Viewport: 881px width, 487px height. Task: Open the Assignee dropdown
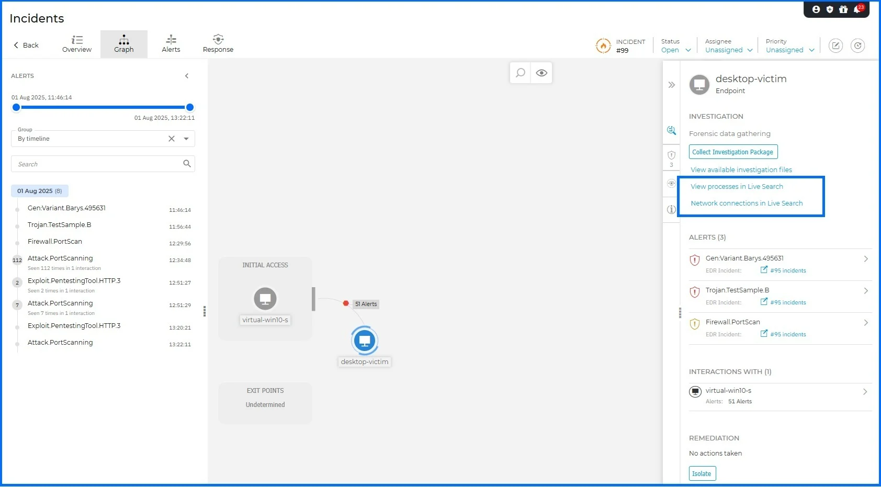728,50
